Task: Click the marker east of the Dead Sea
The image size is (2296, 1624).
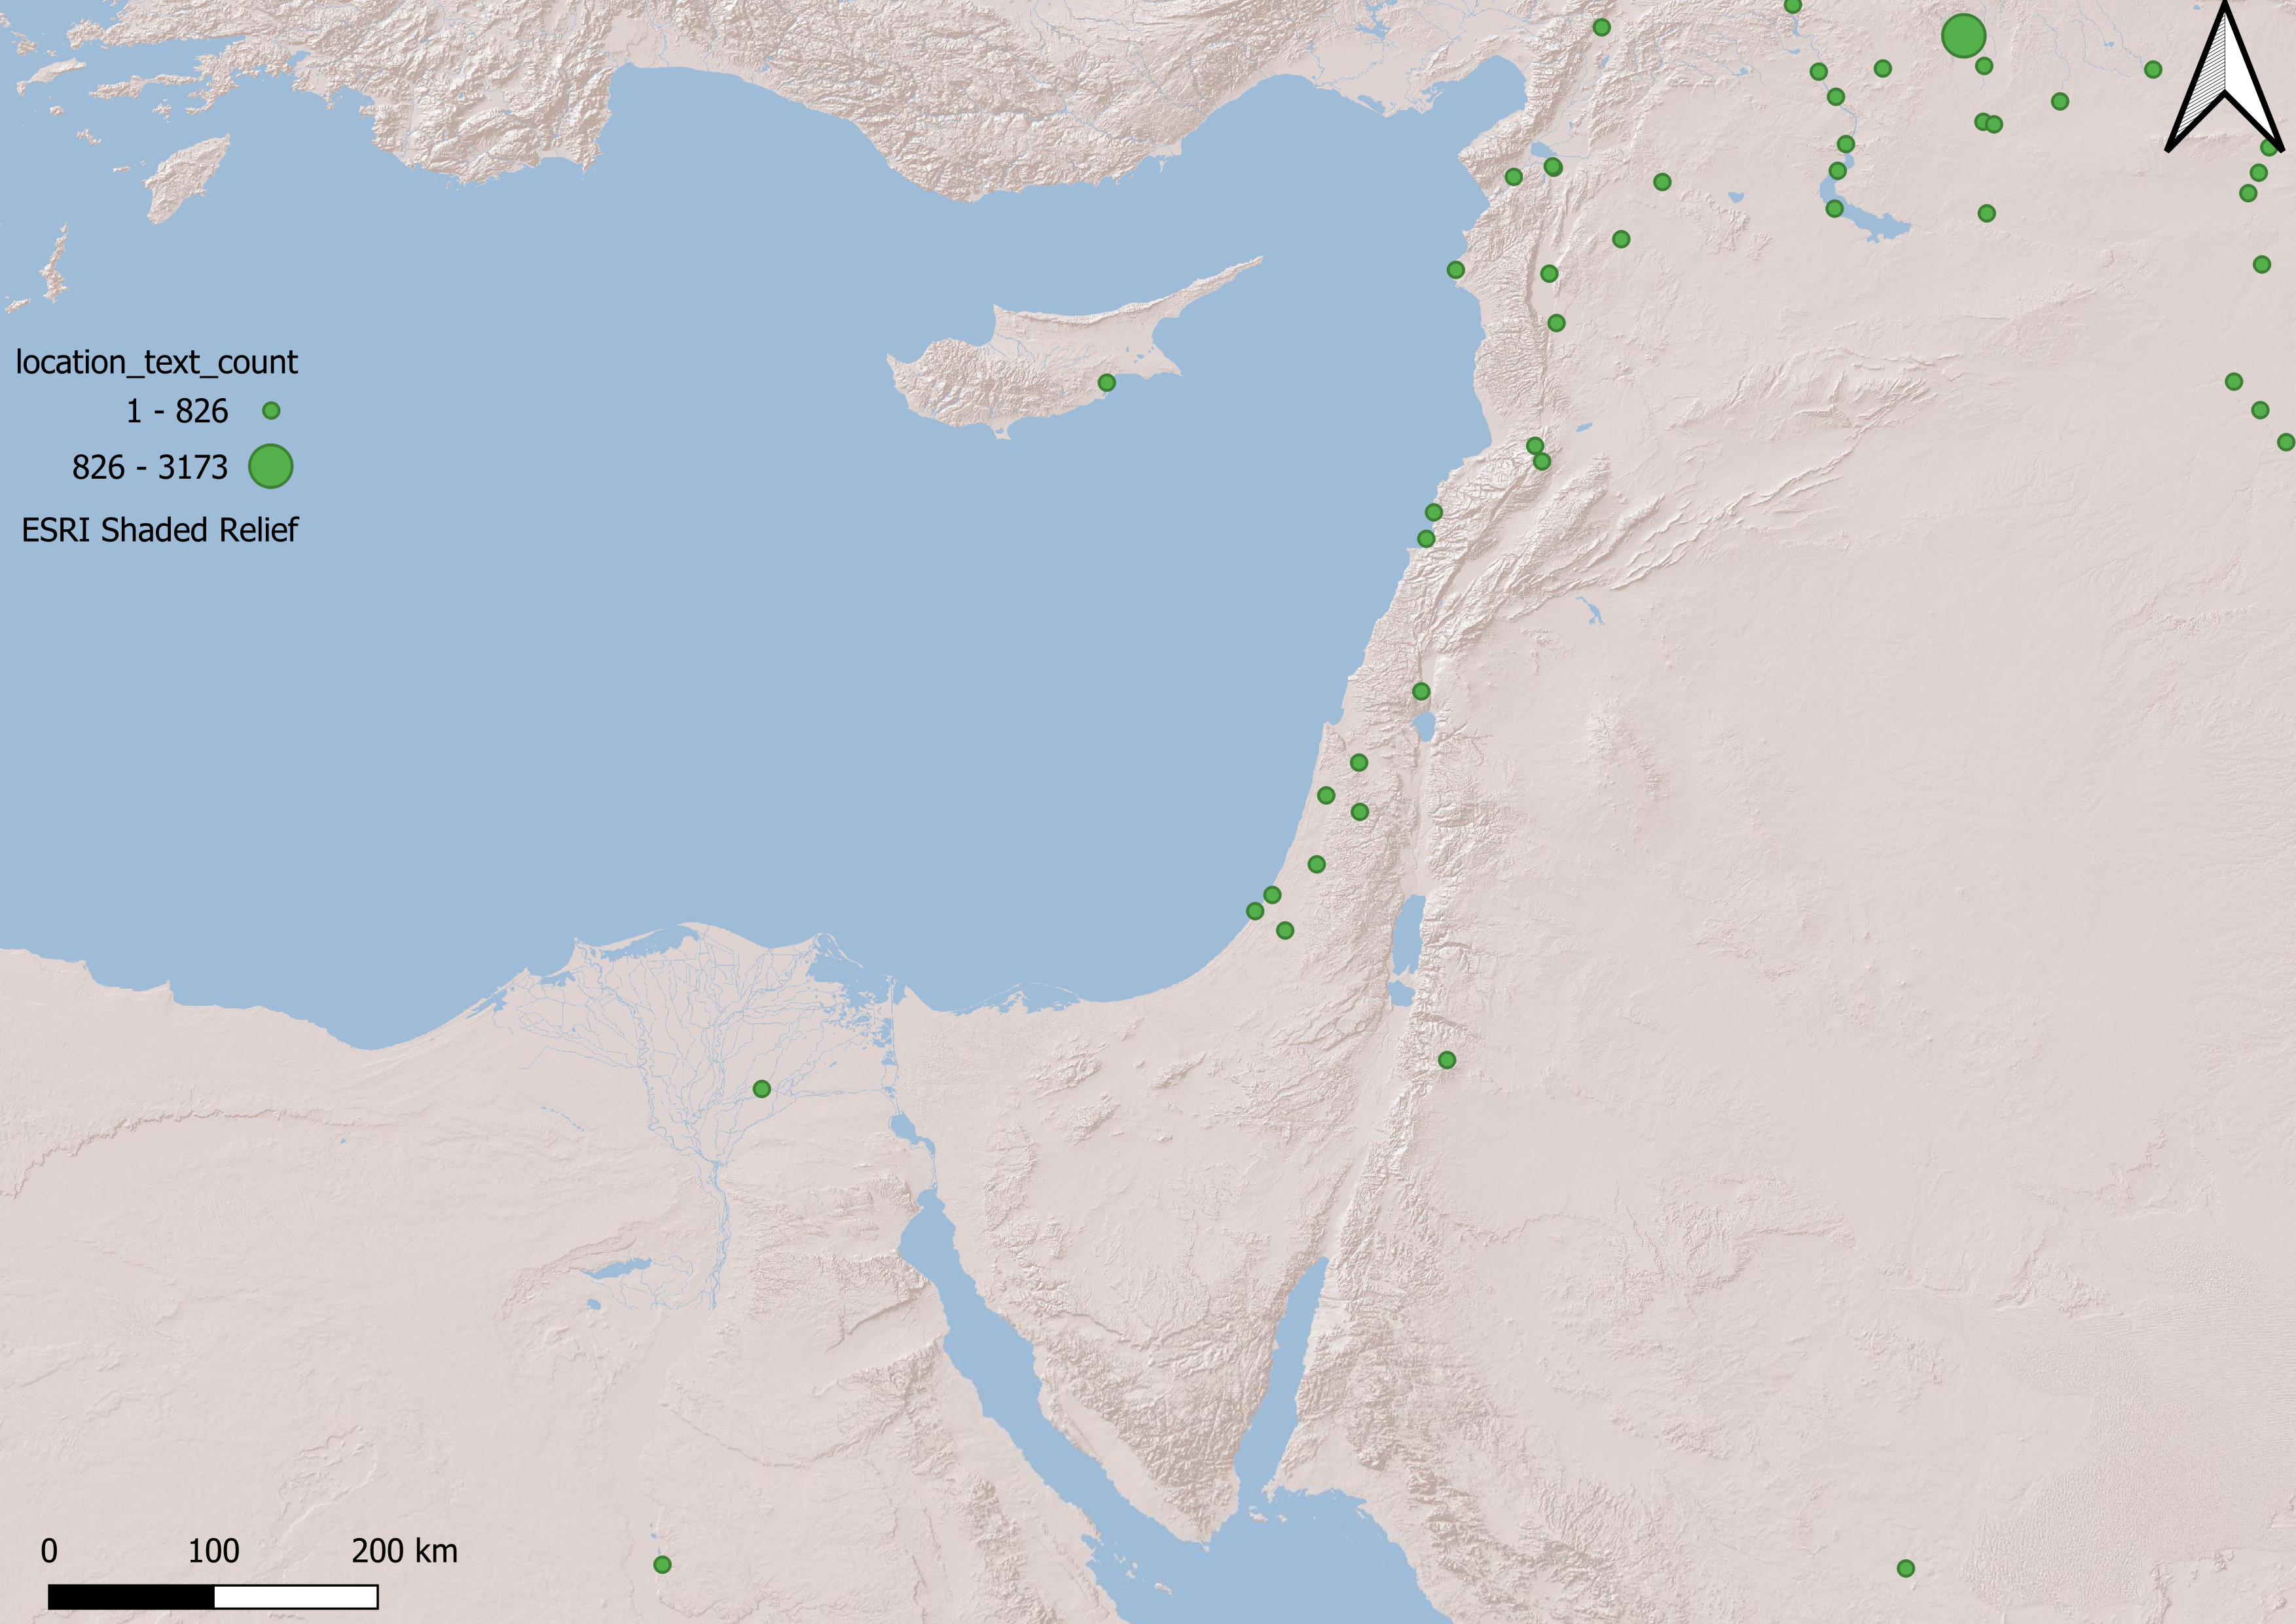Action: tap(1446, 1060)
